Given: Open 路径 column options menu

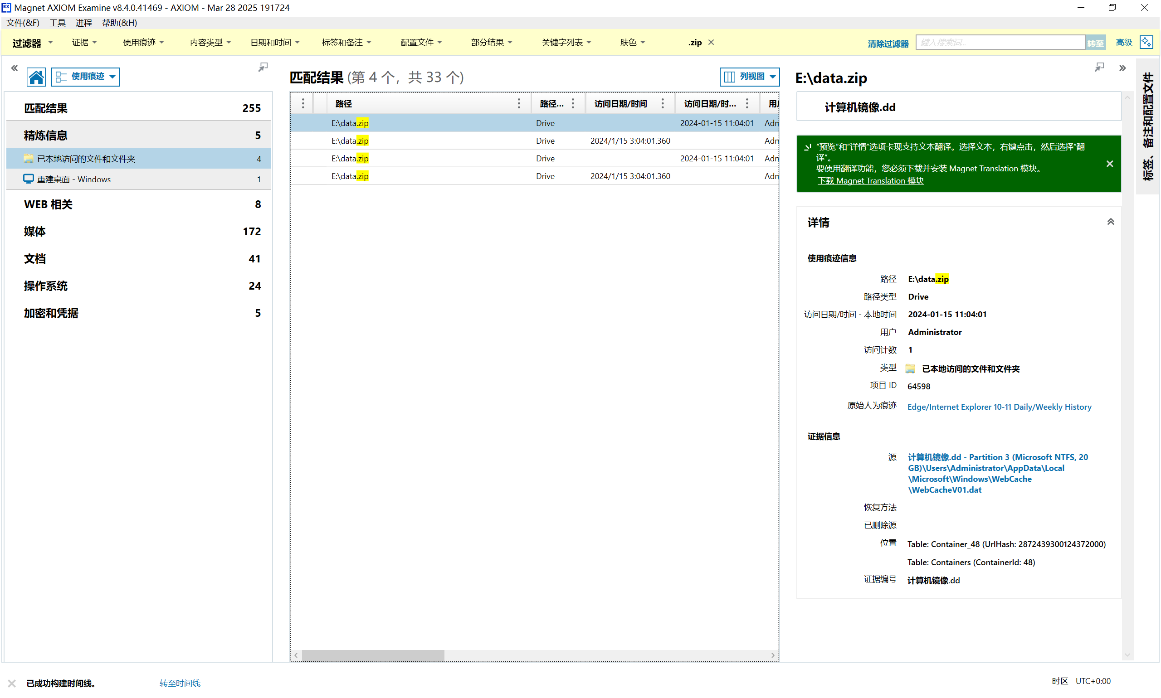Looking at the screenshot, I should pos(519,103).
